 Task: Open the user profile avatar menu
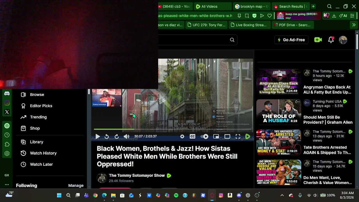click(343, 40)
